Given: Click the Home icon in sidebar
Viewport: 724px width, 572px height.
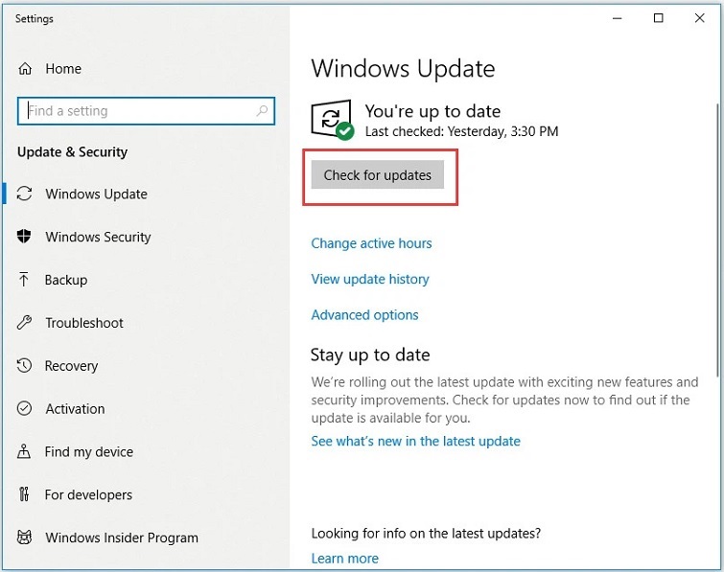Looking at the screenshot, I should pyautogui.click(x=25, y=69).
